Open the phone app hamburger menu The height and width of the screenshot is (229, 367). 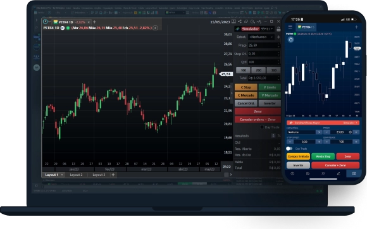(x=290, y=27)
